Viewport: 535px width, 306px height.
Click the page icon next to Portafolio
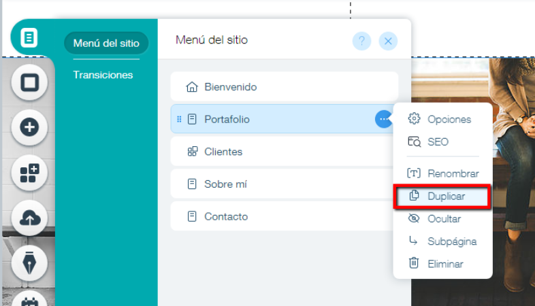[x=192, y=119]
